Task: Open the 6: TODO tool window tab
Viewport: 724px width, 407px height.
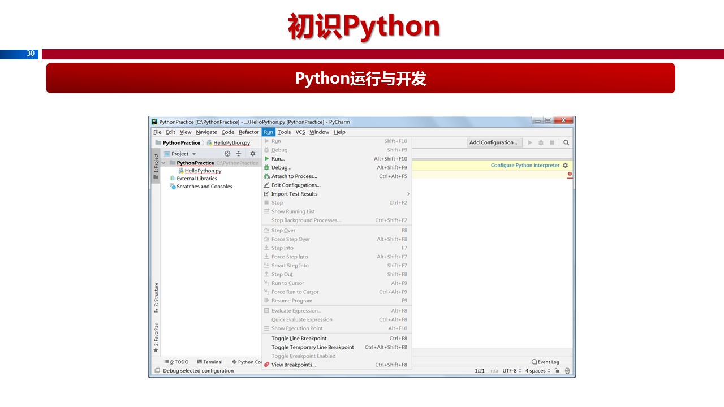Action: pos(176,362)
